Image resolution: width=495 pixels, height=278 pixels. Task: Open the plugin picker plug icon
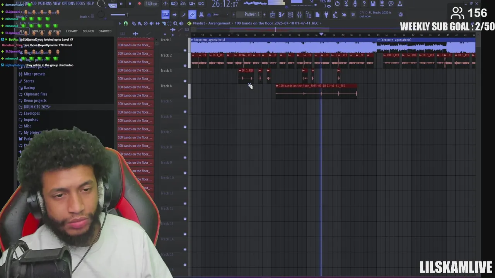[x=326, y=15]
